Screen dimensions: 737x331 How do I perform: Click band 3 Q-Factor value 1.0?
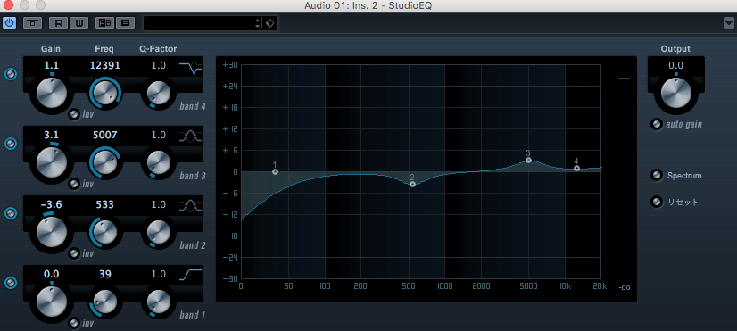pos(159,135)
